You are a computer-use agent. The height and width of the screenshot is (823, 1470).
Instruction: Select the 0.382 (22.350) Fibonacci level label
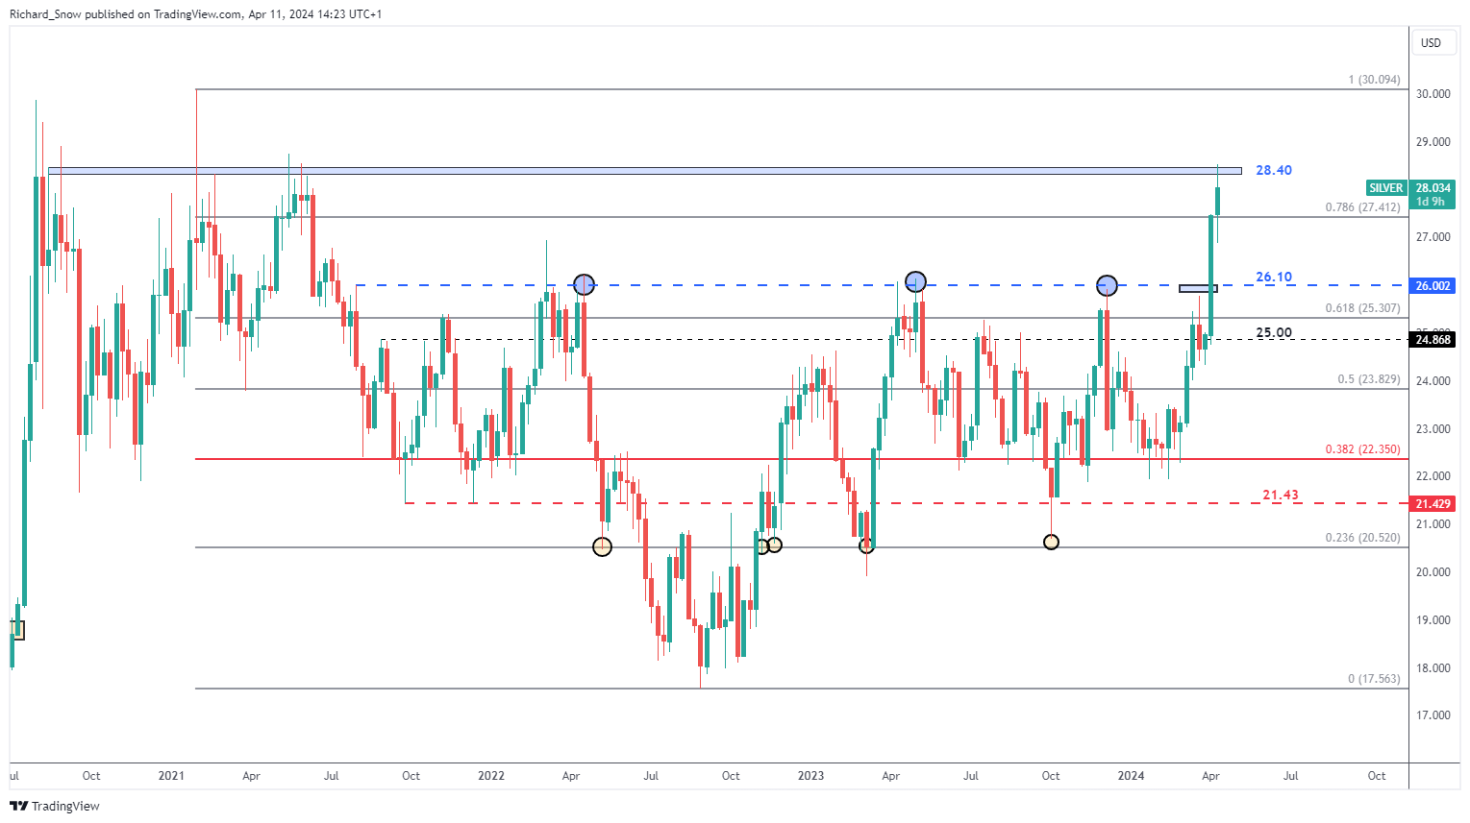tap(1362, 449)
